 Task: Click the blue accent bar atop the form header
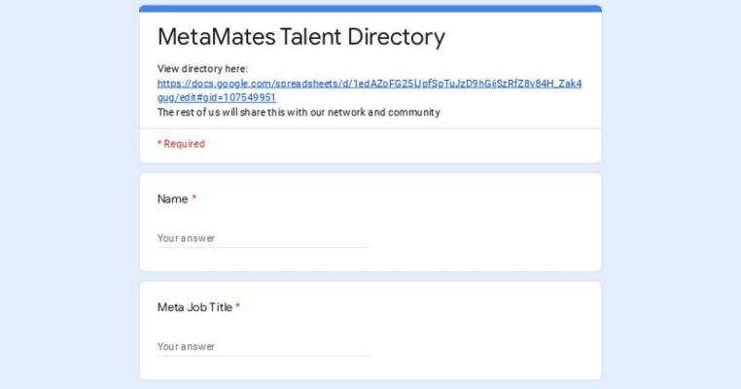point(370,8)
